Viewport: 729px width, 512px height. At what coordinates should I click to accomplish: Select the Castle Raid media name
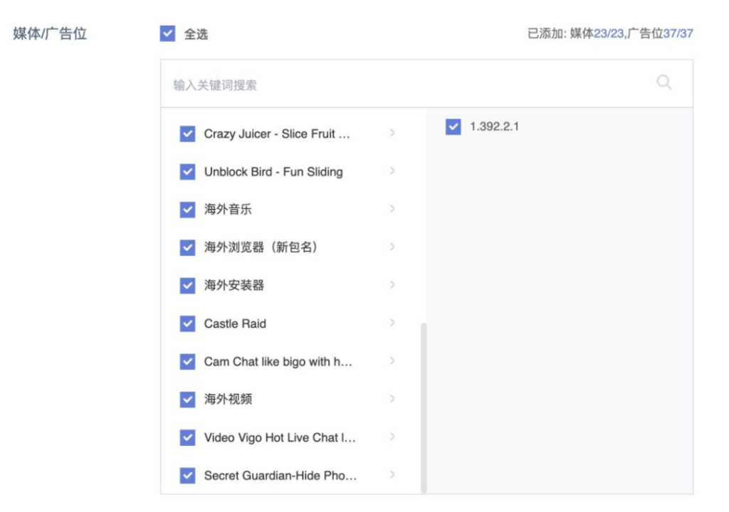[x=235, y=324]
